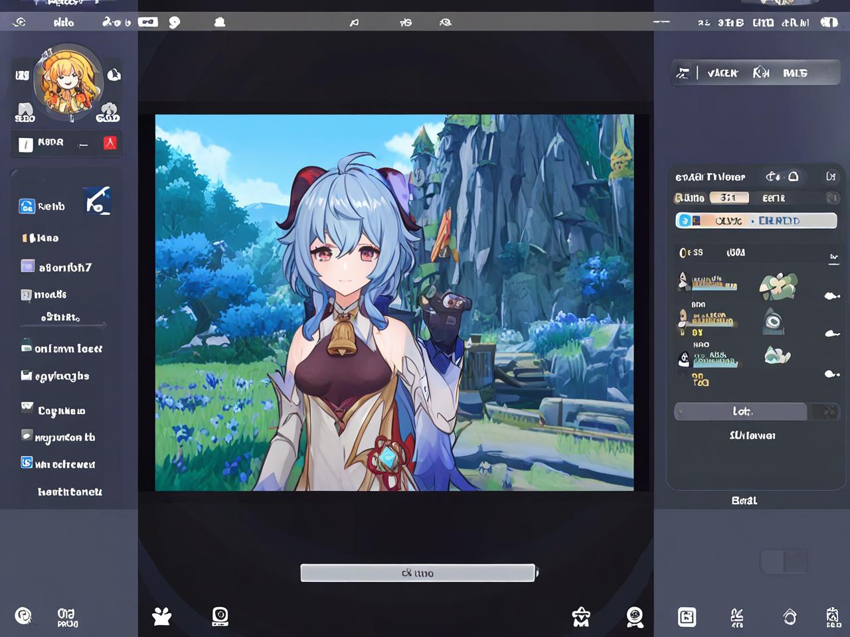The image size is (850, 637).
Task: Click the thin slider line under oStiRto
Action: pyautogui.click(x=64, y=326)
